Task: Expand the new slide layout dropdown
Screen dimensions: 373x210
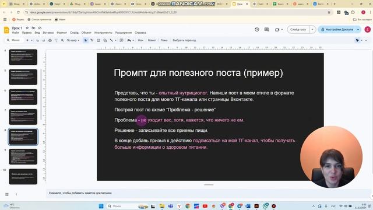Action: 31,40
